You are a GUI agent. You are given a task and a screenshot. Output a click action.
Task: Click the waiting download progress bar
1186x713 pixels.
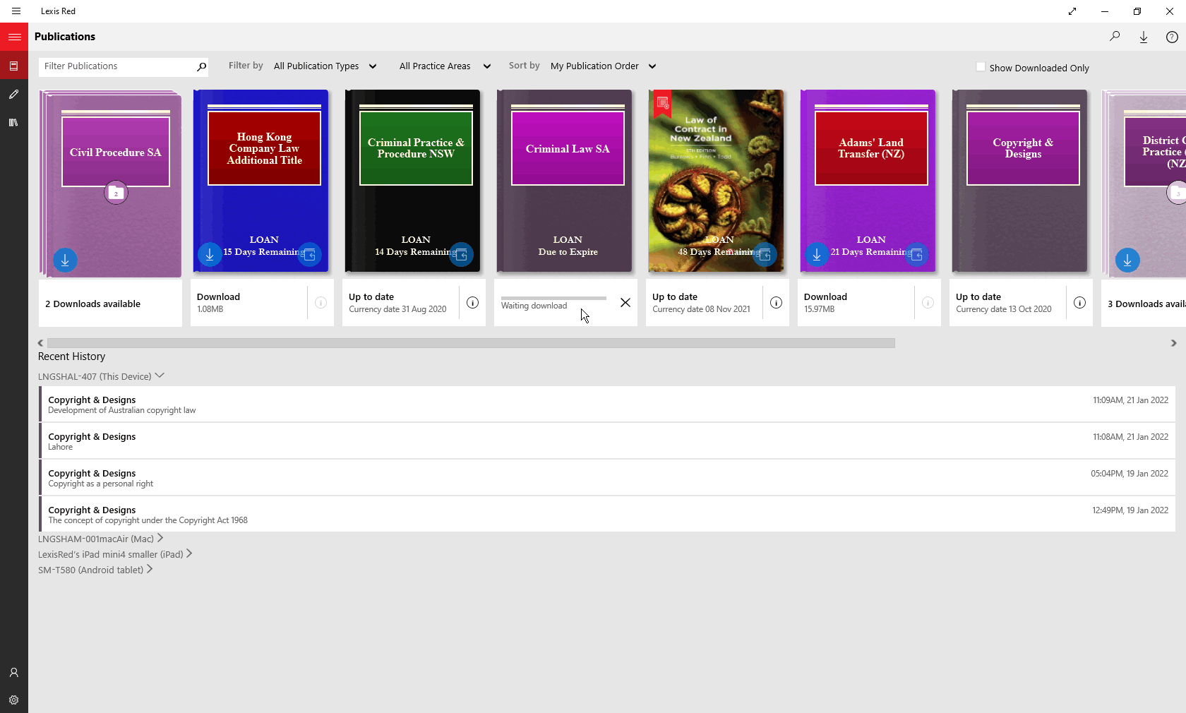point(553,298)
